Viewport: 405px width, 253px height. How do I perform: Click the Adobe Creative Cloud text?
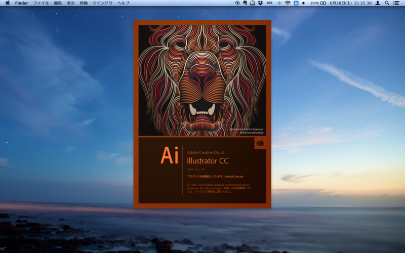[x=206, y=153]
